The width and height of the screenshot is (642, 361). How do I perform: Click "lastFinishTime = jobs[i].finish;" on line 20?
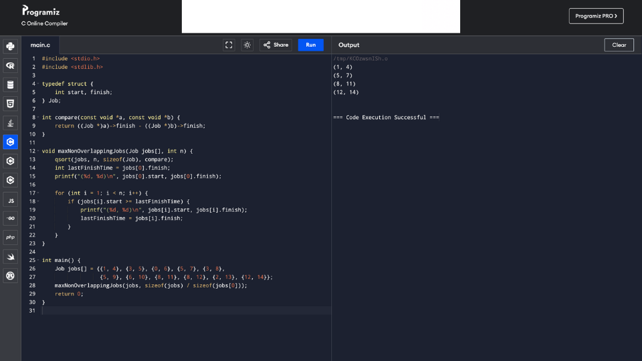point(132,218)
